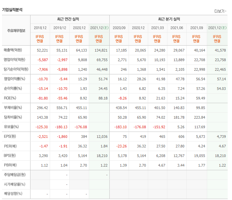Click operating margin value 51.74

tap(103, 79)
